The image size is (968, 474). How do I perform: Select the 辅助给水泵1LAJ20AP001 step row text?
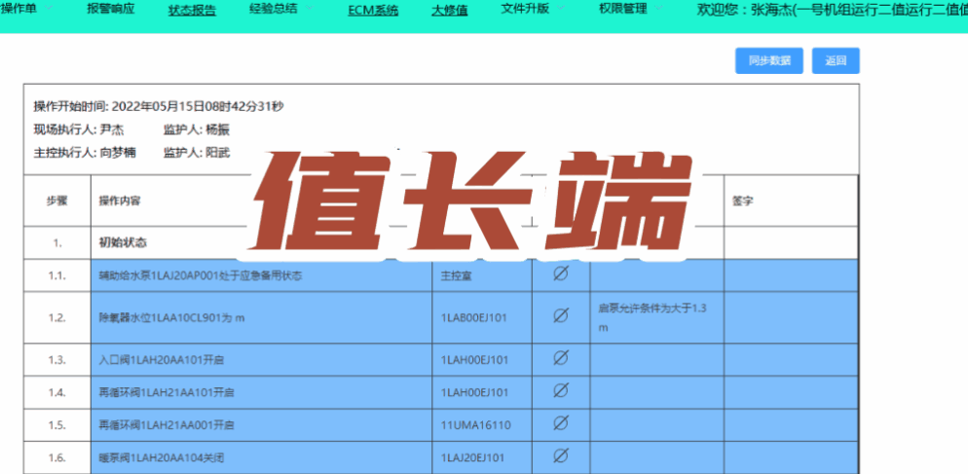point(201,275)
